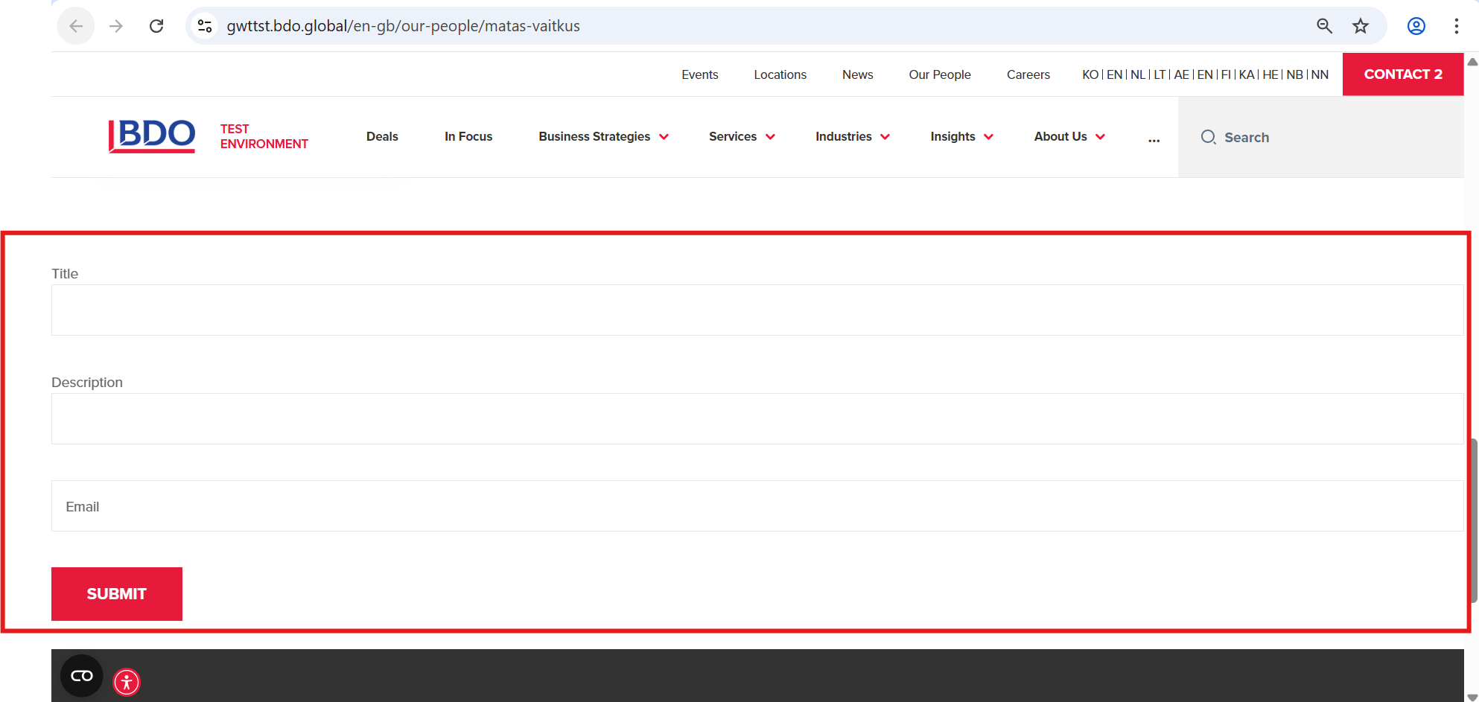Switch language to NL
The image size is (1479, 702).
click(1138, 74)
